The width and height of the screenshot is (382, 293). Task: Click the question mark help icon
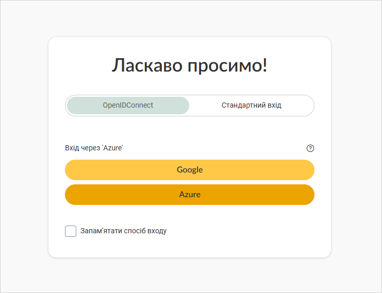310,148
